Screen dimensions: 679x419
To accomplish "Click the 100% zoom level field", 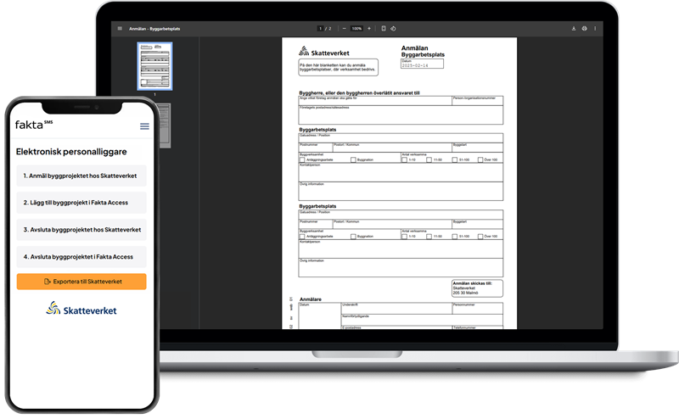I will click(356, 28).
